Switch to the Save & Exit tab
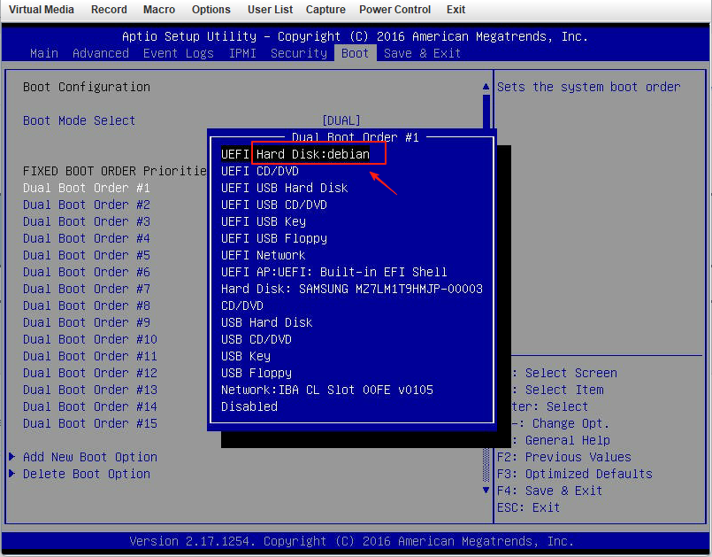The height and width of the screenshot is (557, 712). click(x=422, y=53)
